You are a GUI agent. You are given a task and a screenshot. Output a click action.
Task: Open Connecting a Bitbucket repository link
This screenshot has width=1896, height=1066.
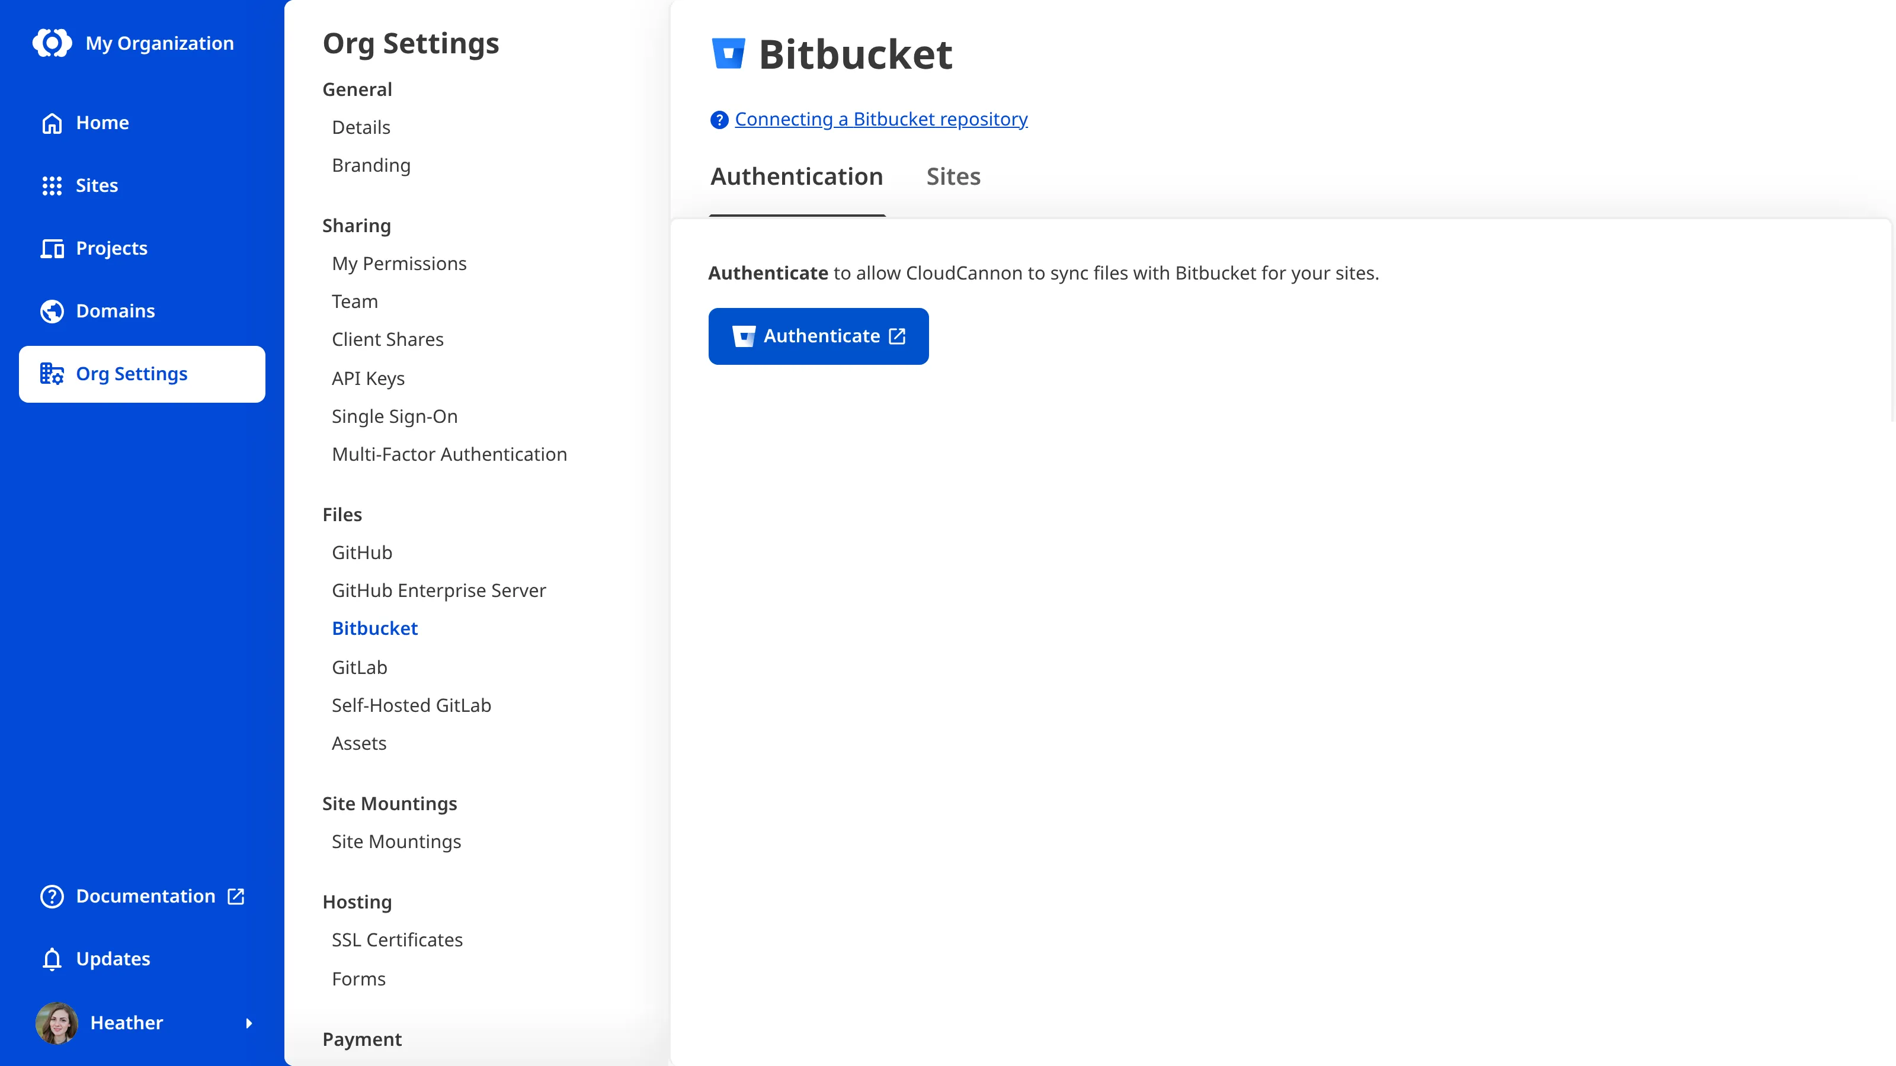(x=881, y=119)
